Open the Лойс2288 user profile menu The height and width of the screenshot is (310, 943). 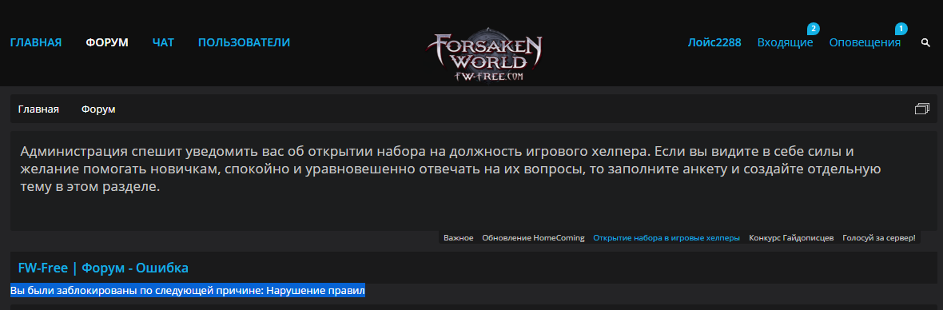click(x=714, y=42)
